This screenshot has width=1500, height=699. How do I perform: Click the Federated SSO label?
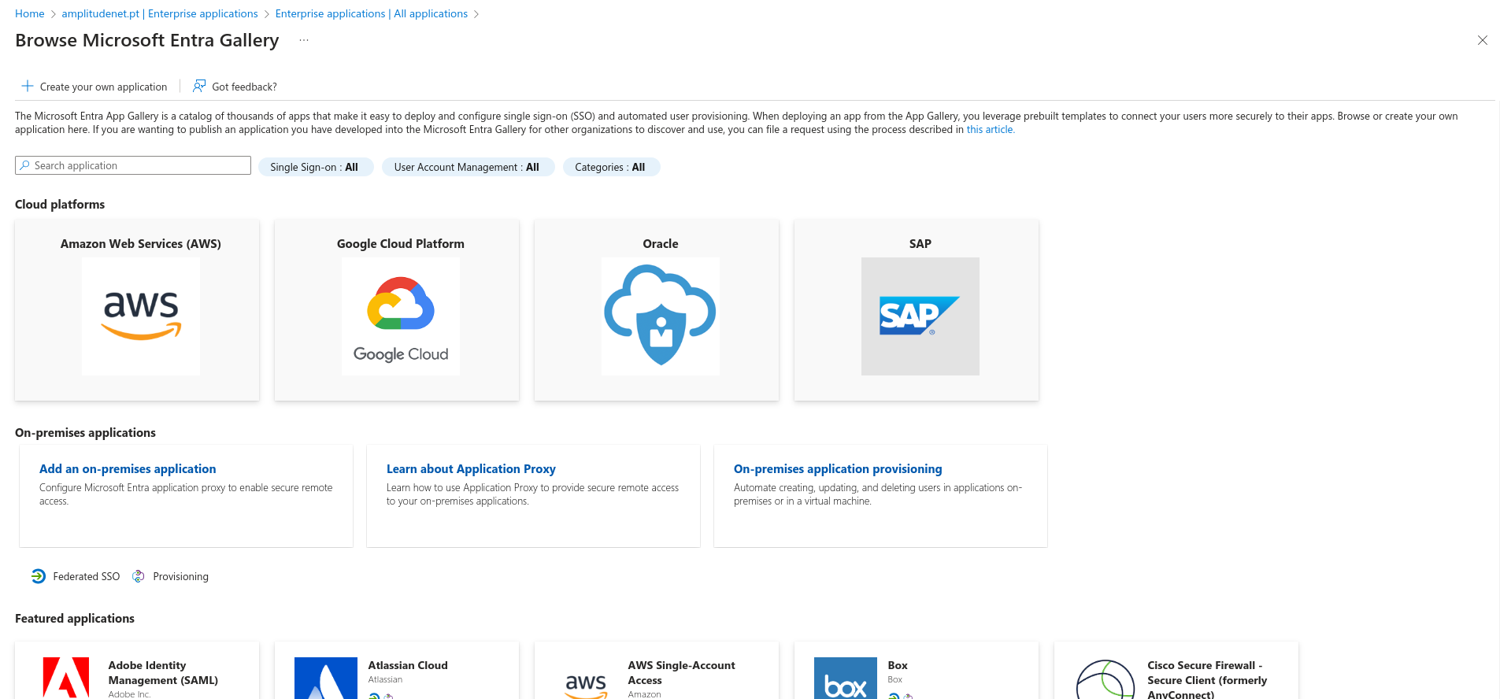click(87, 576)
